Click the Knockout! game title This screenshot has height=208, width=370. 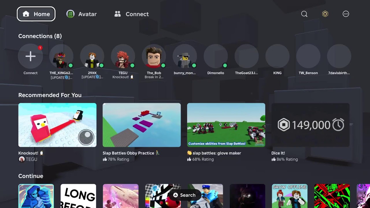[x=31, y=153]
